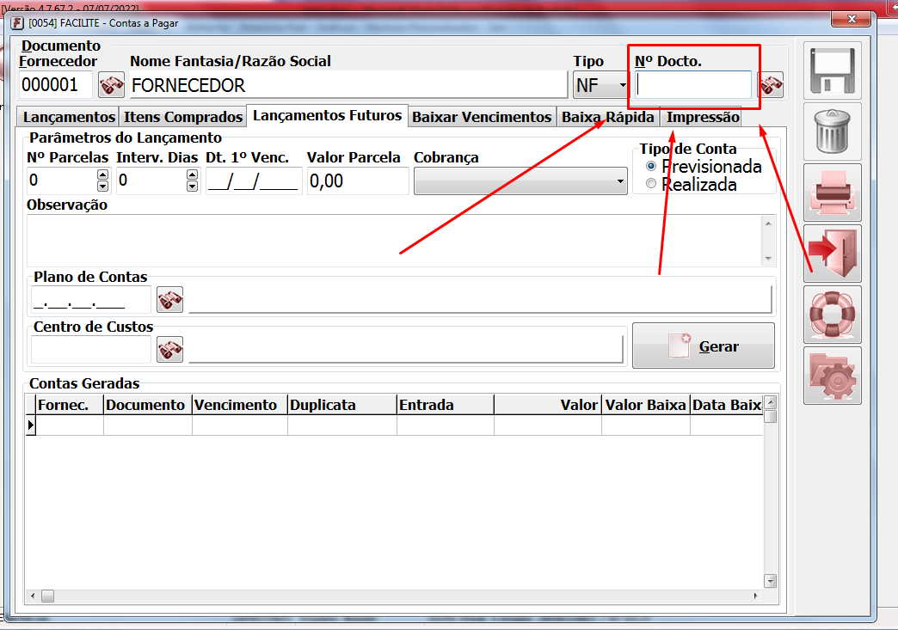Increase Nº Parcelas with up arrow
The height and width of the screenshot is (630, 898).
pos(103,174)
